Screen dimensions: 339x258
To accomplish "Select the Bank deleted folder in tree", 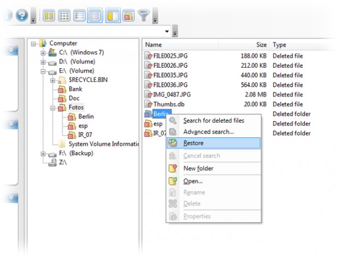I will click(75, 89).
